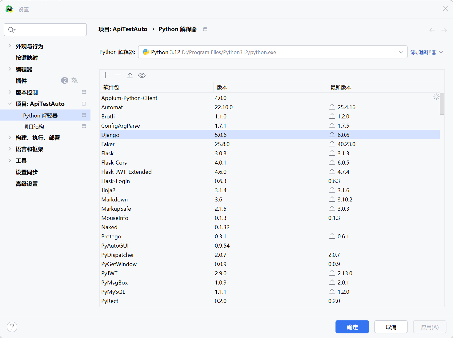The height and width of the screenshot is (338, 453).
Task: Click the PyCharm logo in title bar
Action: coord(9,9)
